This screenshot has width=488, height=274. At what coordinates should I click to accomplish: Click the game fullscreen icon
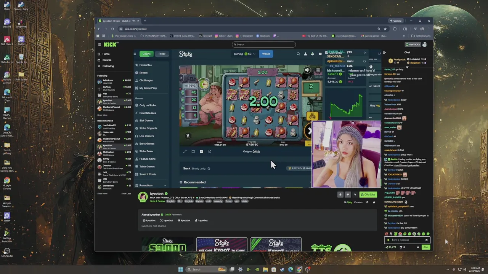point(185,151)
